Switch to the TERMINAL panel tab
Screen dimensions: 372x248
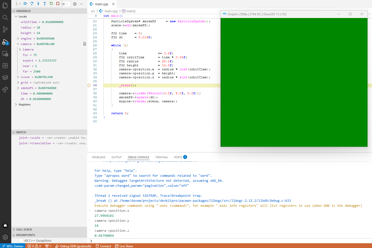pyautogui.click(x=162, y=157)
